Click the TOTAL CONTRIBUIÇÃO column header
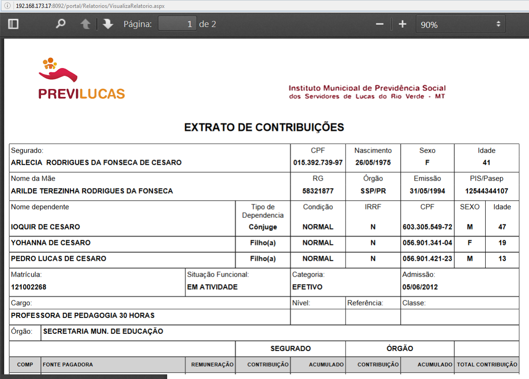The image size is (529, 379). tap(487, 365)
